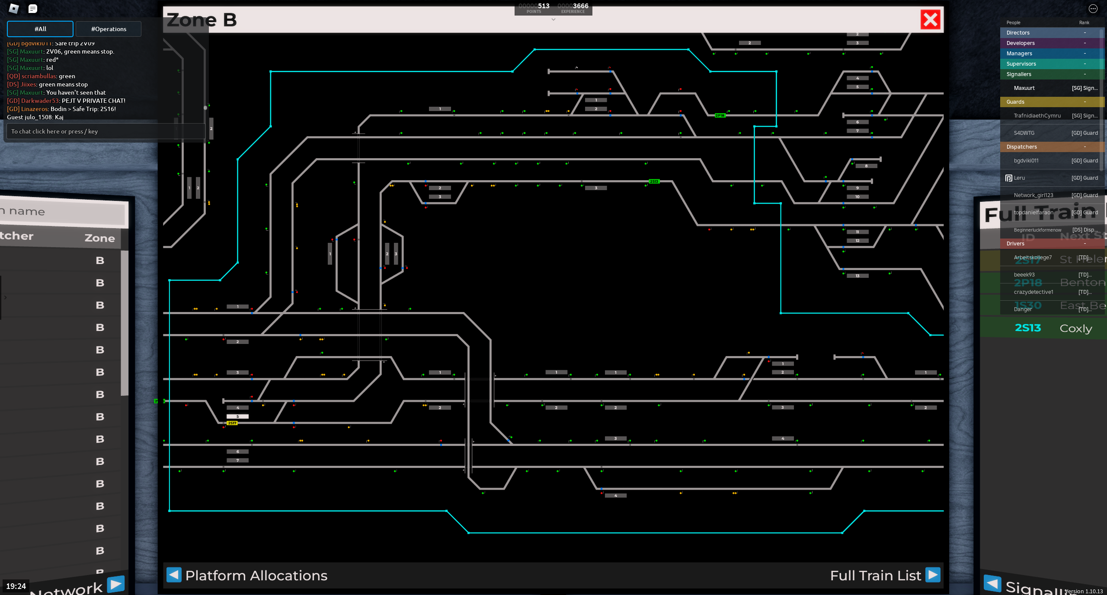This screenshot has height=595, width=1107.
Task: Click right arrow beside Full Train List
Action: [933, 575]
